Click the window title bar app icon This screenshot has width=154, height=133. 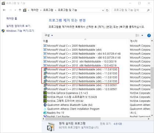[x=3, y=3]
